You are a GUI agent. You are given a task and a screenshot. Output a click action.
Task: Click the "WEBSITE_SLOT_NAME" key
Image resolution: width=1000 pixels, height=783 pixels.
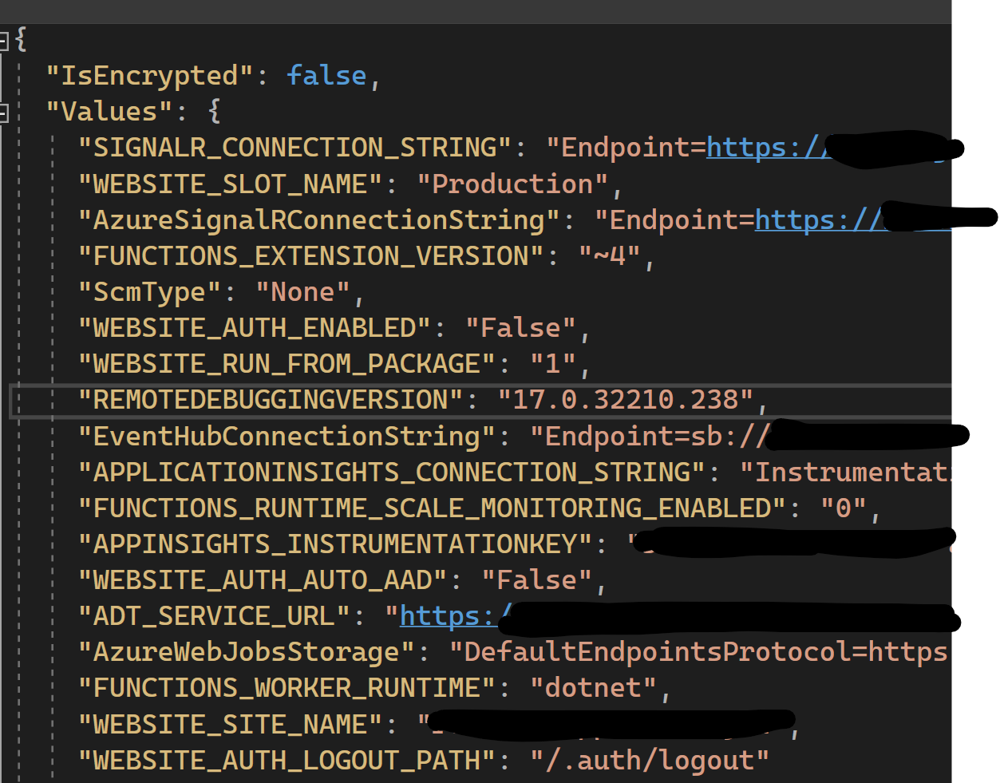(230, 184)
